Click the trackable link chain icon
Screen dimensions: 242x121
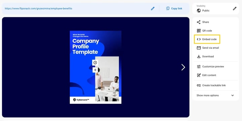(x=199, y=85)
